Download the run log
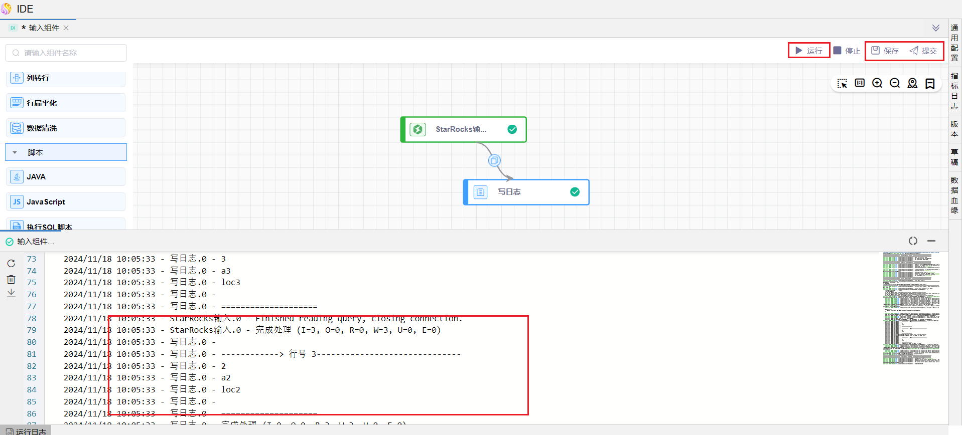 click(11, 293)
